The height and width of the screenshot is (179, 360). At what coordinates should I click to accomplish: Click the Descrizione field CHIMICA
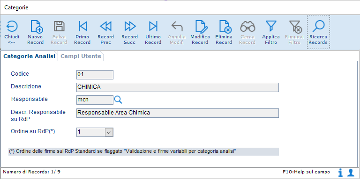pyautogui.click(x=178, y=87)
